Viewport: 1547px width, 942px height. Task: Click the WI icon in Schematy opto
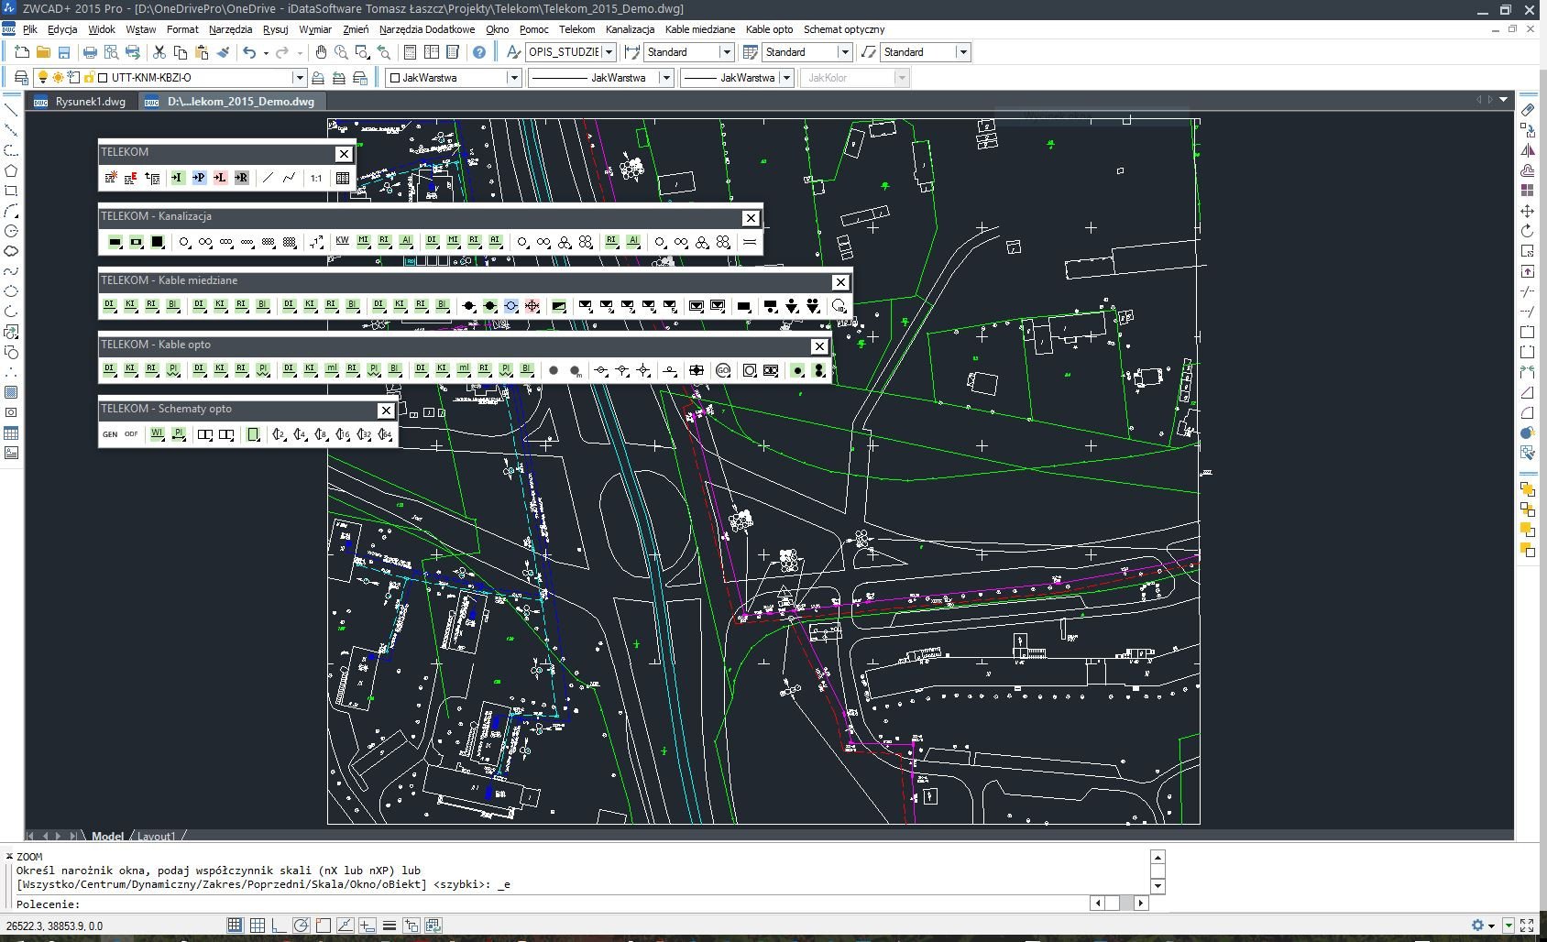157,434
